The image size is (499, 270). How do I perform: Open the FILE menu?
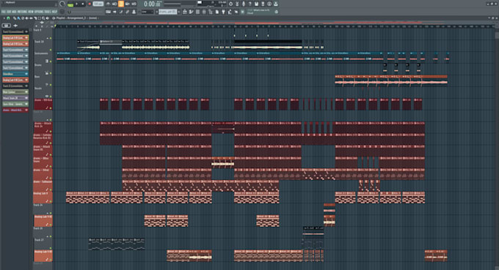pyautogui.click(x=3, y=12)
